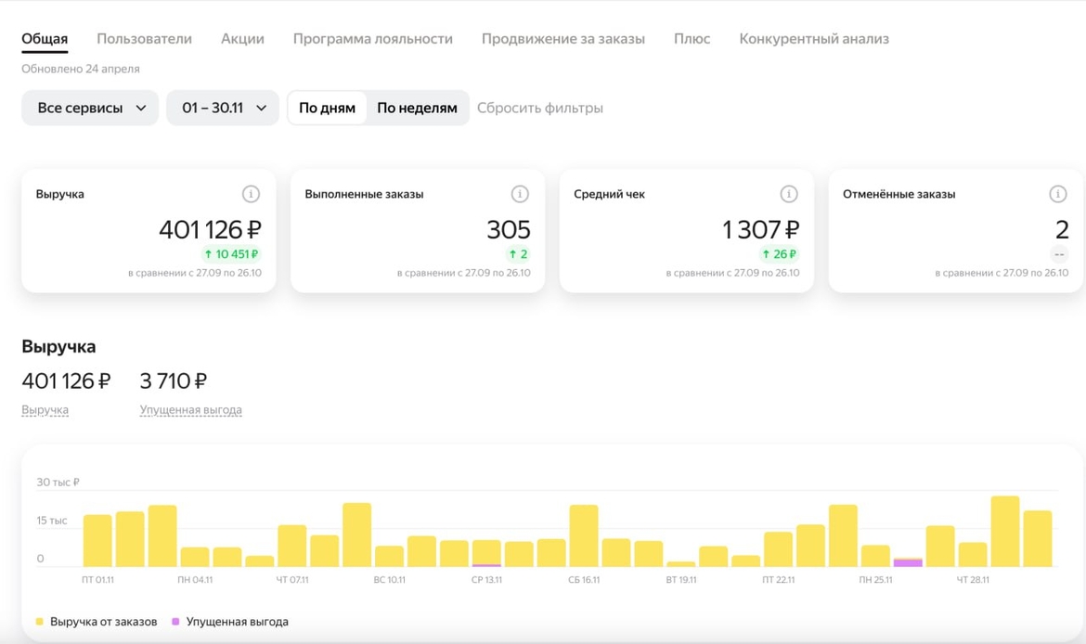
Task: Open Программа лояльности tab
Action: pos(372,39)
